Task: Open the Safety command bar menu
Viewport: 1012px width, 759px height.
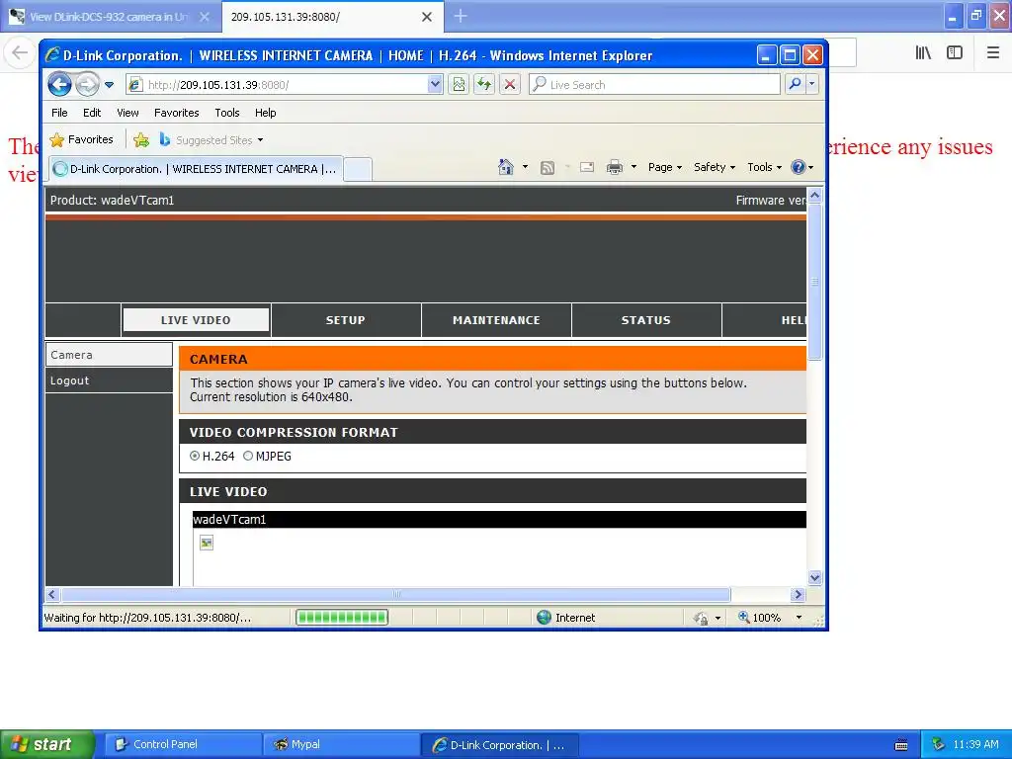Action: [714, 167]
